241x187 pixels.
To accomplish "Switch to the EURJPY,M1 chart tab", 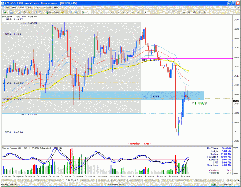I will click(x=8, y=180).
